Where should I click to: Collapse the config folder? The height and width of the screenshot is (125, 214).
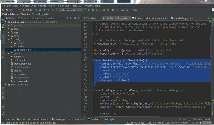click(9, 39)
